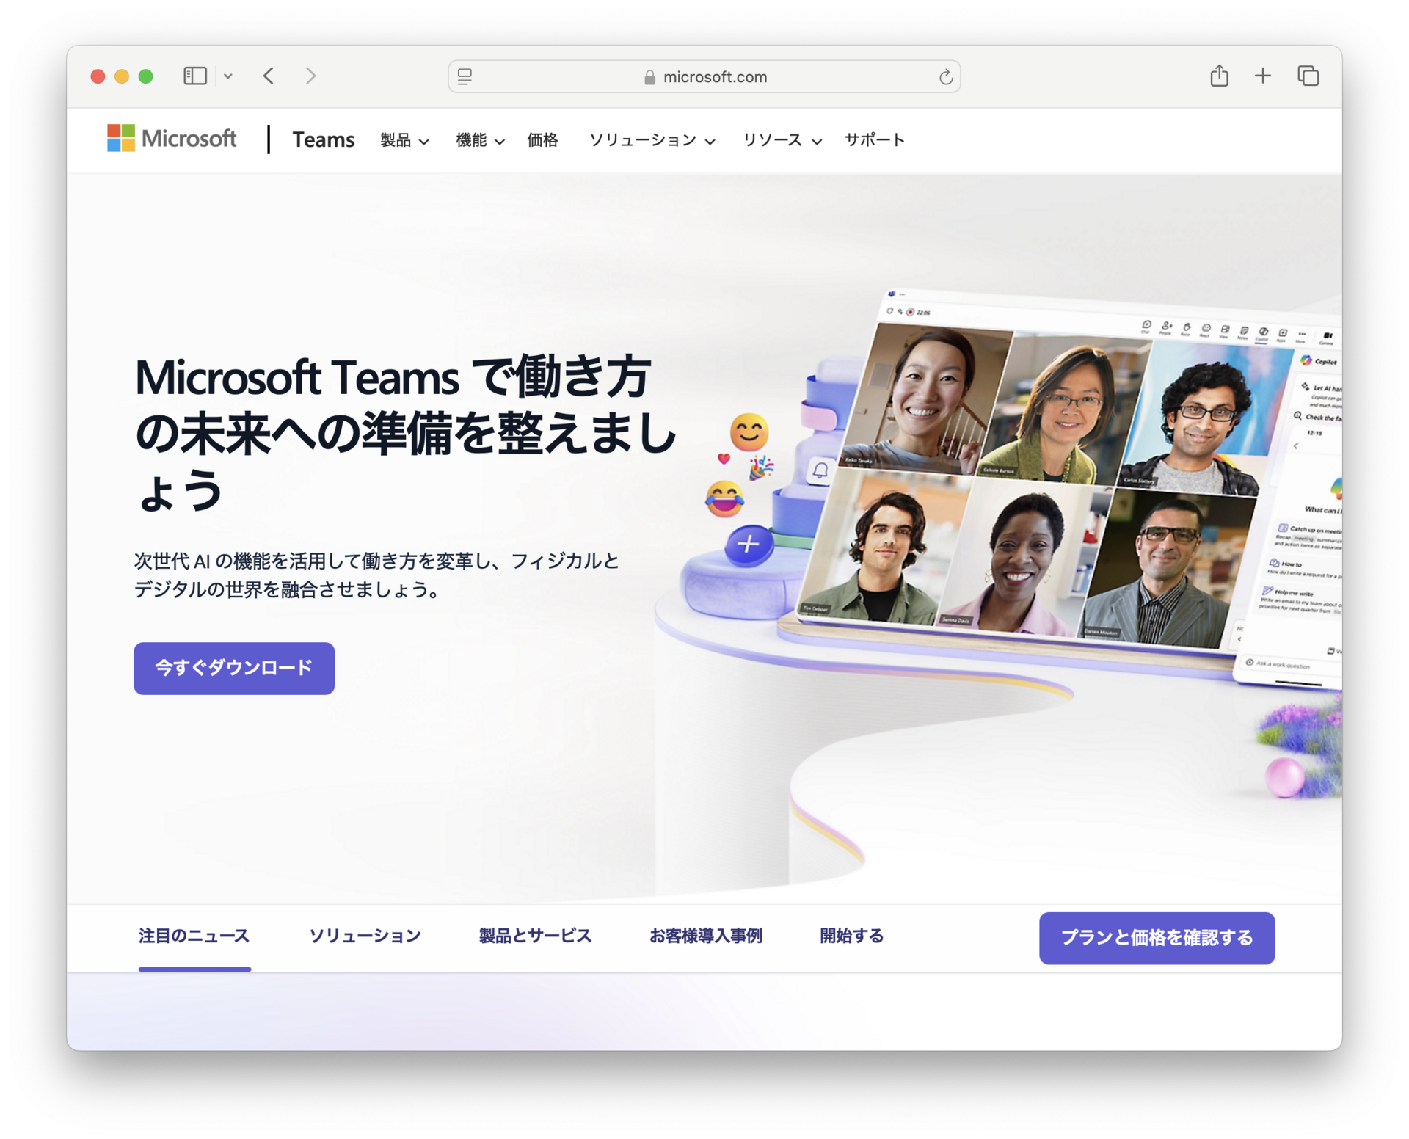Viewport: 1409px width, 1139px height.
Task: Click プランと価格を確認する button
Action: pyautogui.click(x=1157, y=937)
